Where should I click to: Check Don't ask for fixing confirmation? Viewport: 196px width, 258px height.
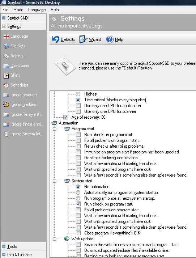tap(78, 157)
